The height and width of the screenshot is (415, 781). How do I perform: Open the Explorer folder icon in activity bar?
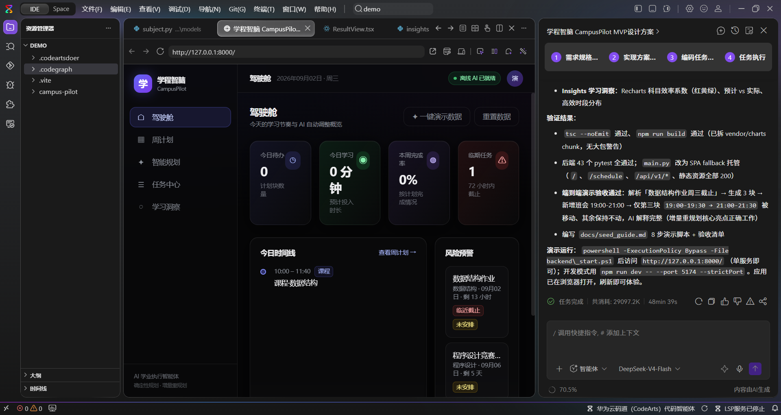[10, 27]
